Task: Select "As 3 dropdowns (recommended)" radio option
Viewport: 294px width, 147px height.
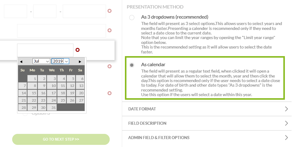Action: click(x=132, y=18)
